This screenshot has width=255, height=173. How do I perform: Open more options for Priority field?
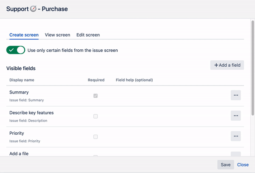[x=235, y=136]
